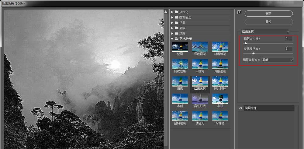Click the 锐化程度 value field

pos(289,49)
